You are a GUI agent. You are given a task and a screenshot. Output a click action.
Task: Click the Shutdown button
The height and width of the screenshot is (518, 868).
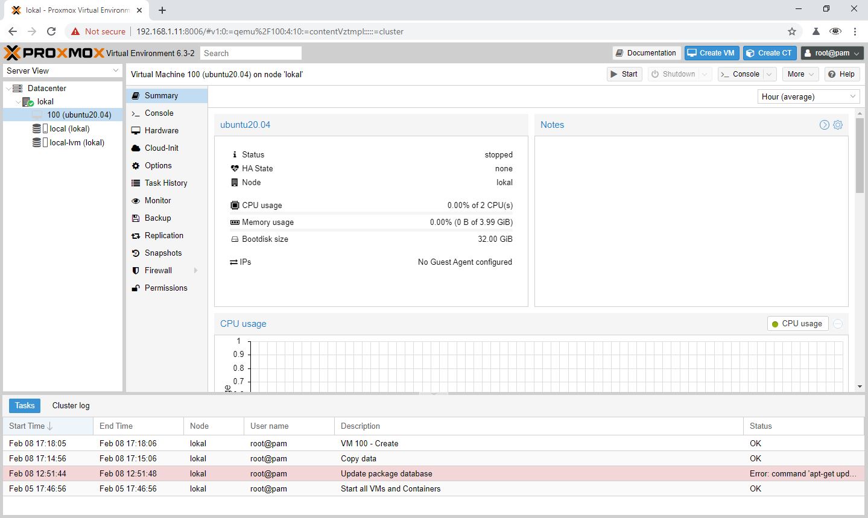point(673,74)
